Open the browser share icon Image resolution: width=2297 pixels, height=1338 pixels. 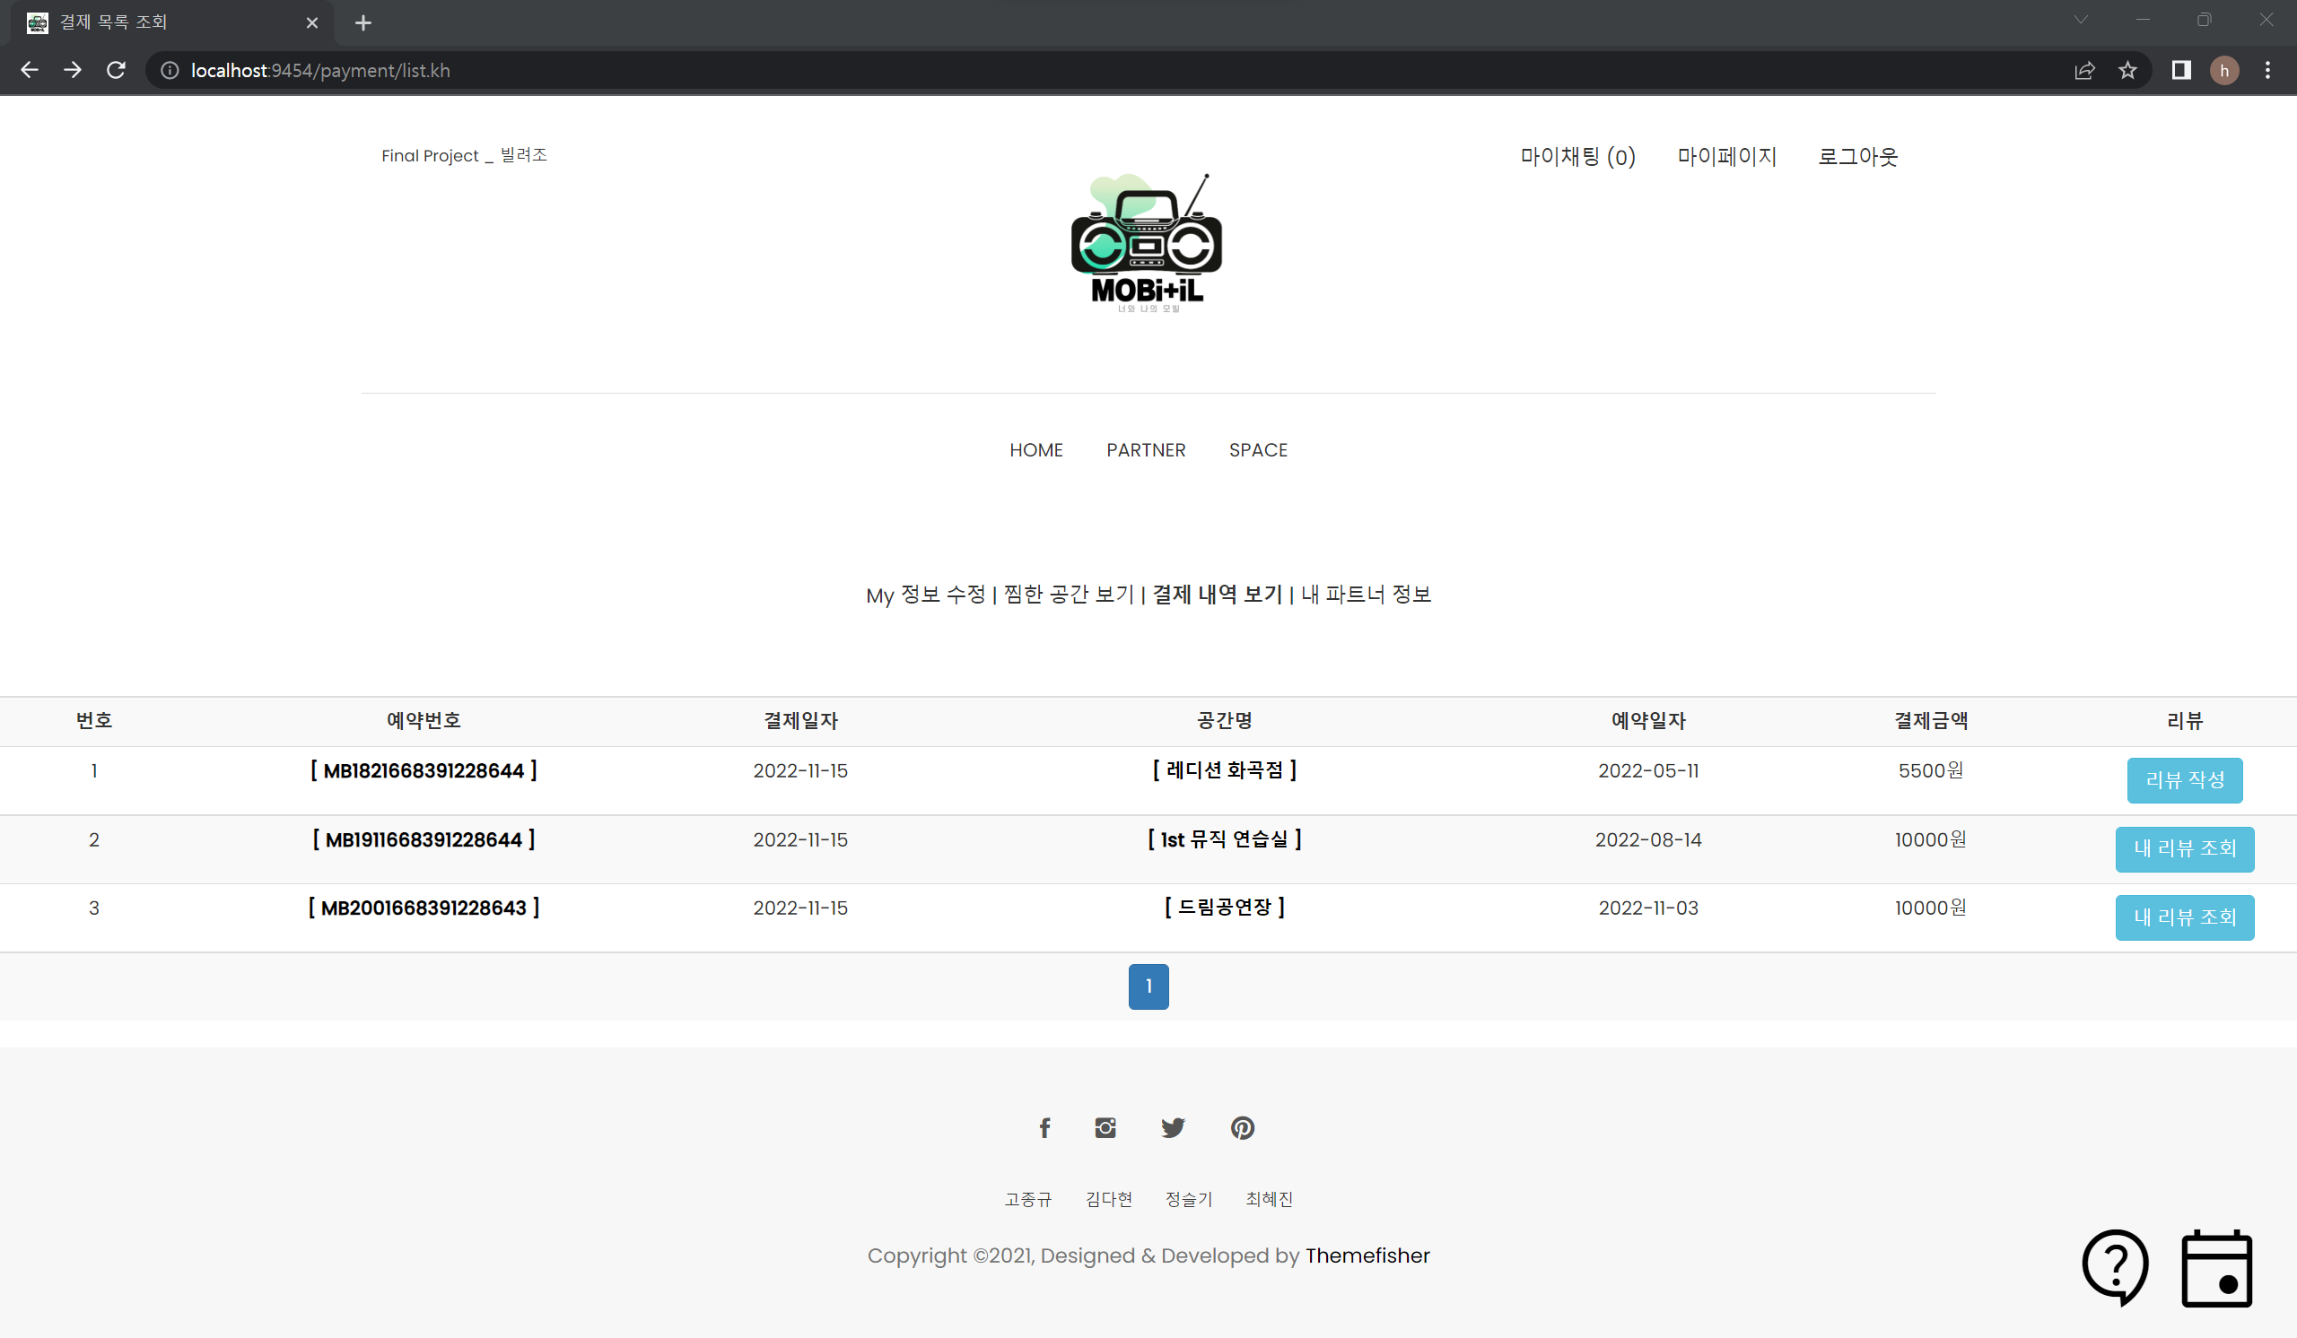2084,70
